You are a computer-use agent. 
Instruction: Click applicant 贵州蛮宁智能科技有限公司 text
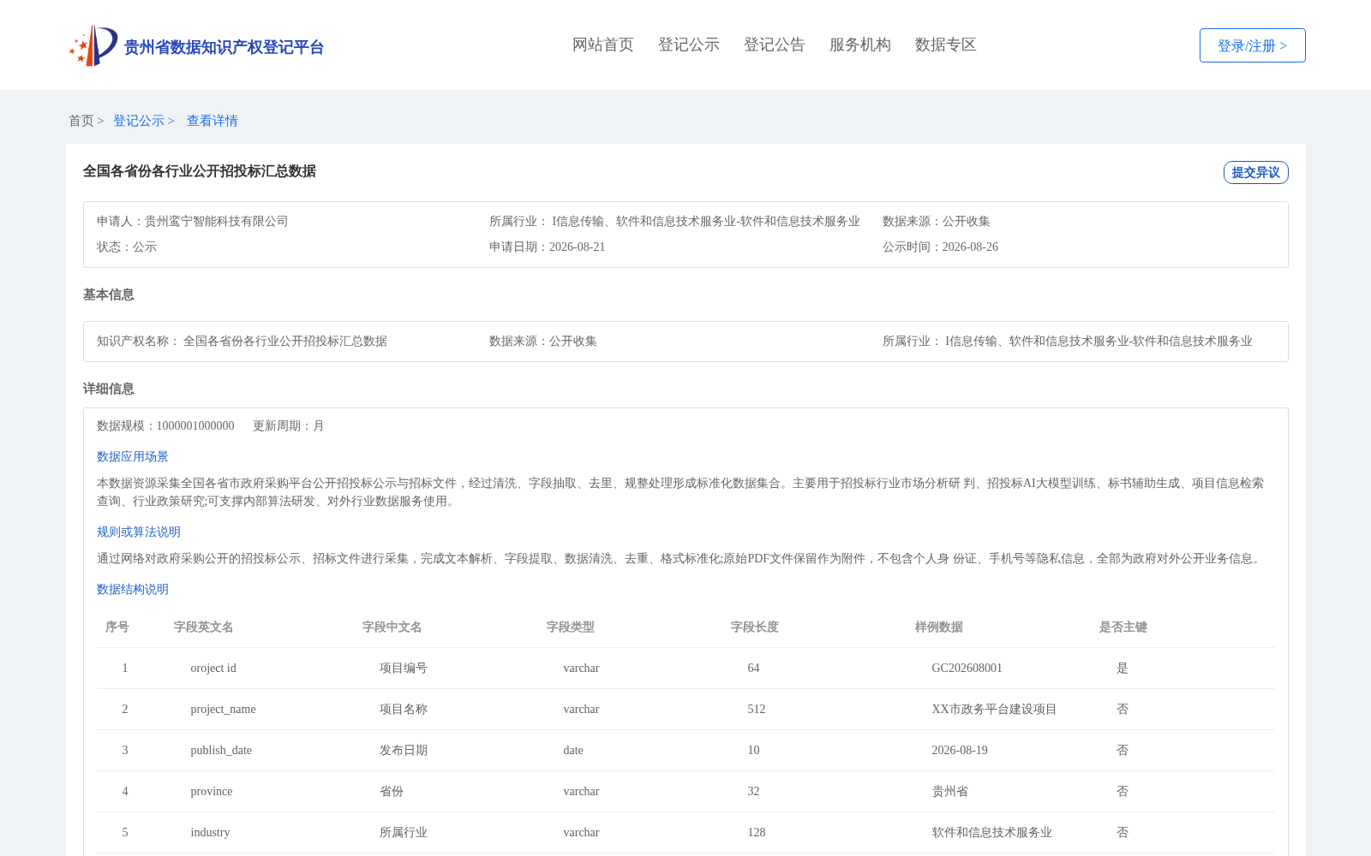217,221
